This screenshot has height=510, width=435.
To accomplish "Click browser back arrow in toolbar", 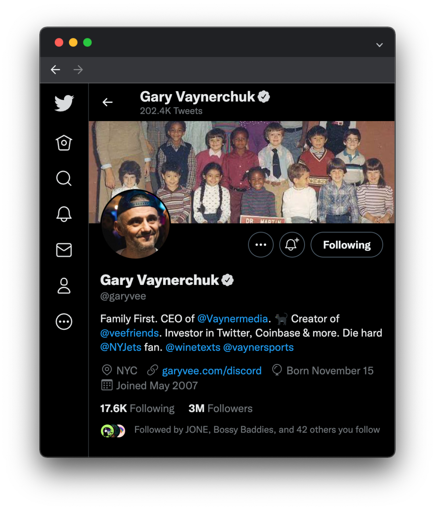I will click(56, 70).
